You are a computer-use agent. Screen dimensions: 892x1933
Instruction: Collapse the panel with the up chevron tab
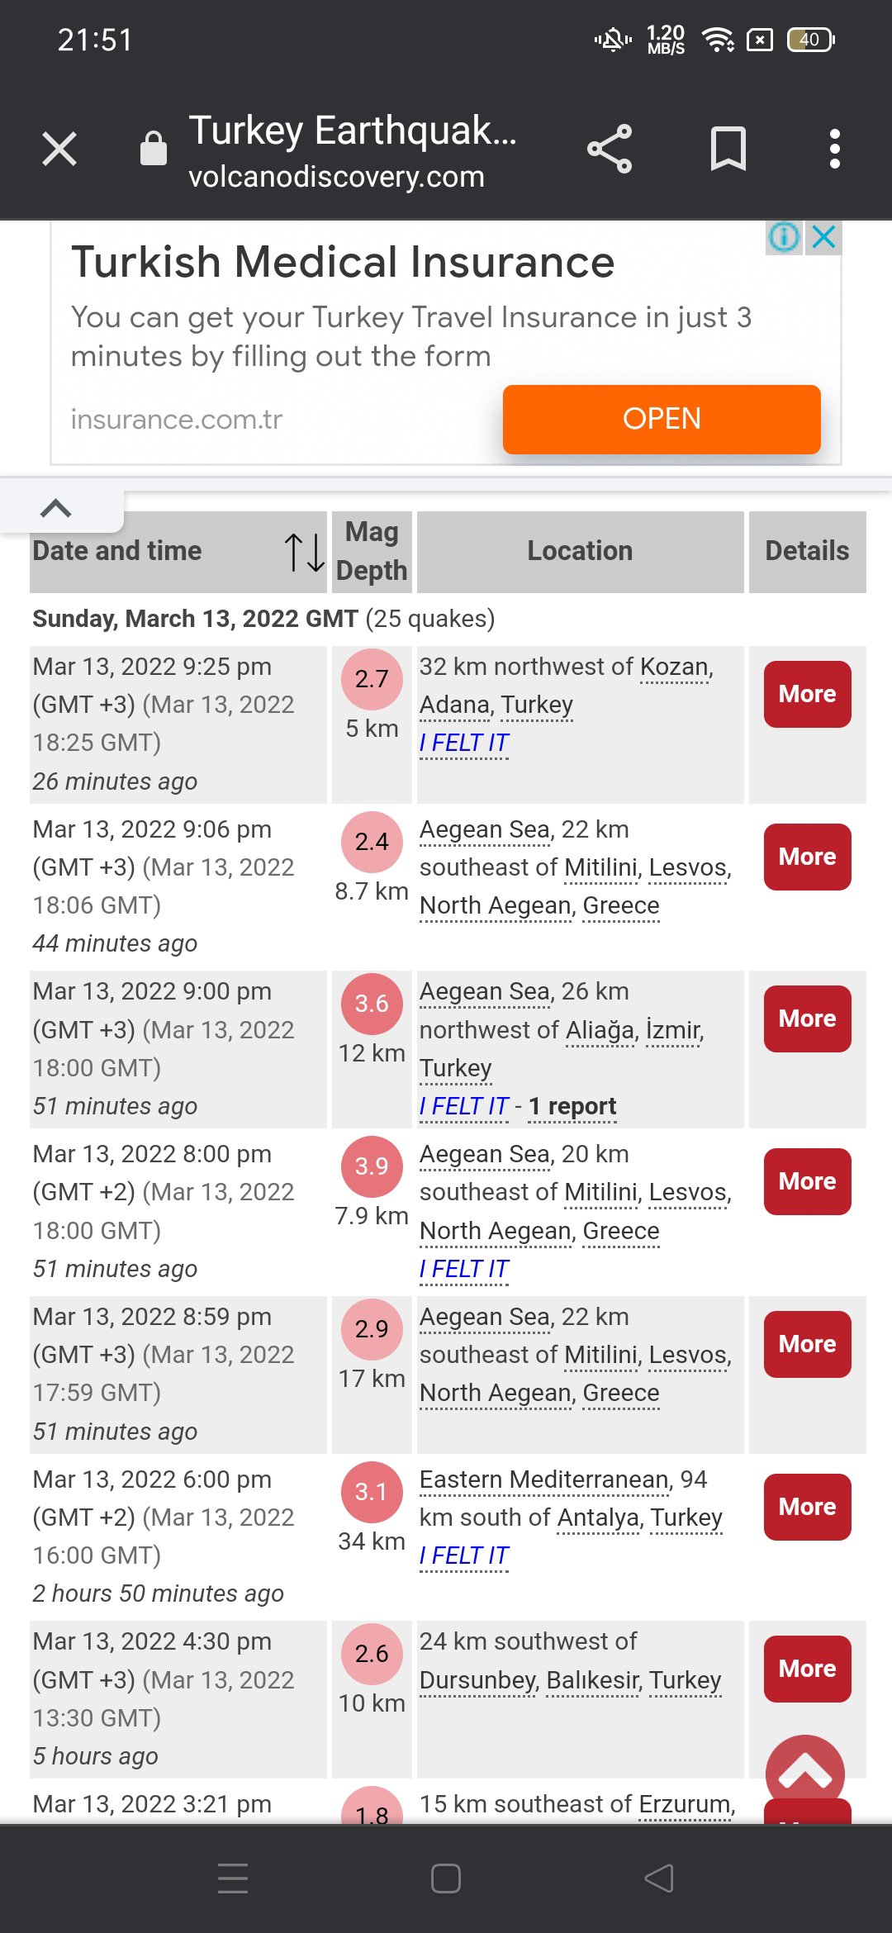point(56,509)
